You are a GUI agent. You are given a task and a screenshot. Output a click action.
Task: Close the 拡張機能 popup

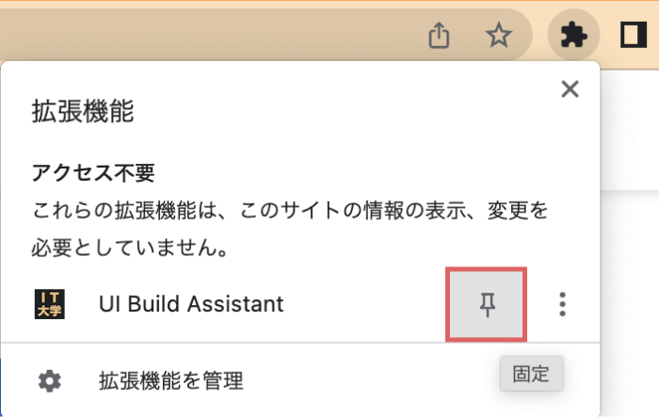tap(570, 89)
